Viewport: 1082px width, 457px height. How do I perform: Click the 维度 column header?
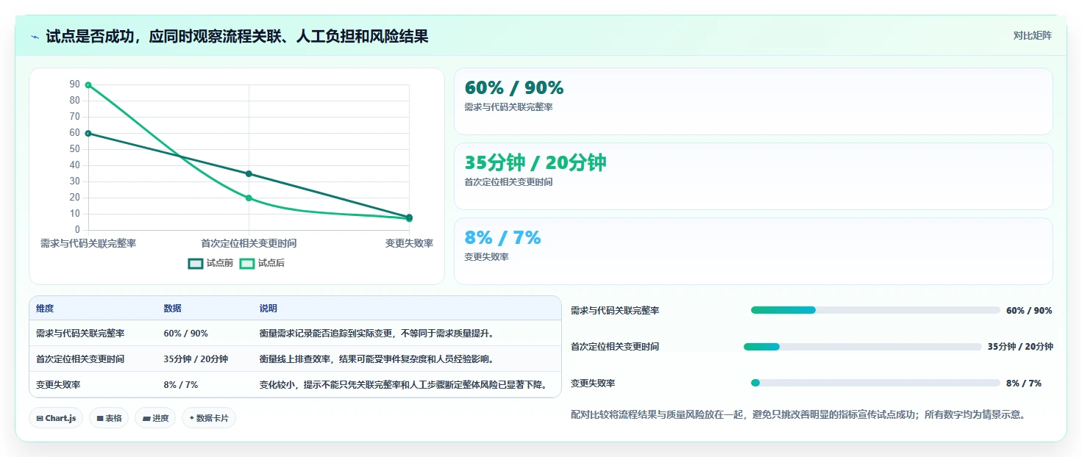coord(45,309)
